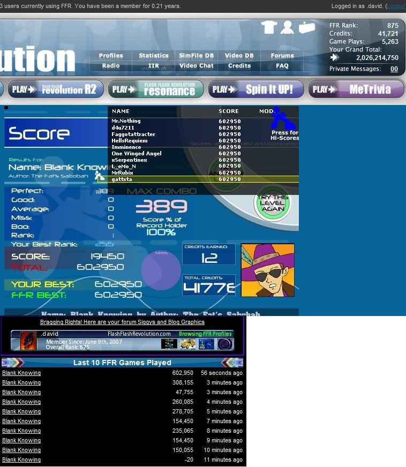Screen dimensions: 406x467
Task: Click the Logout link
Action: pos(396,6)
